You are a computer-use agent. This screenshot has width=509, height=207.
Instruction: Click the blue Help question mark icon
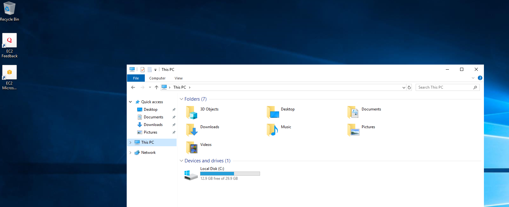pyautogui.click(x=480, y=78)
